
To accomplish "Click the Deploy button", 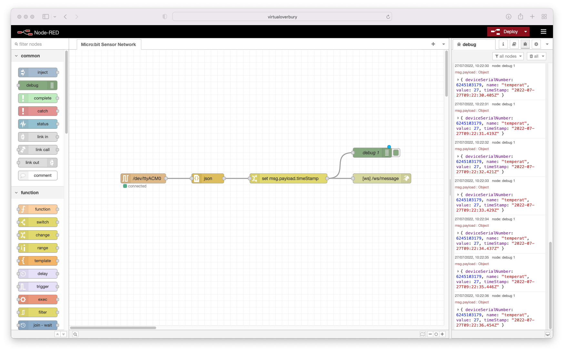I will click(x=505, y=32).
